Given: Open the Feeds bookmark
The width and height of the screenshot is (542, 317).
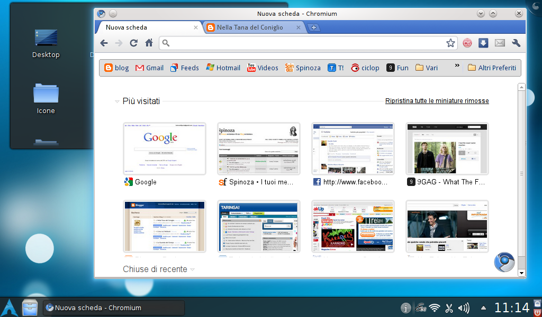Looking at the screenshot, I should (185, 68).
